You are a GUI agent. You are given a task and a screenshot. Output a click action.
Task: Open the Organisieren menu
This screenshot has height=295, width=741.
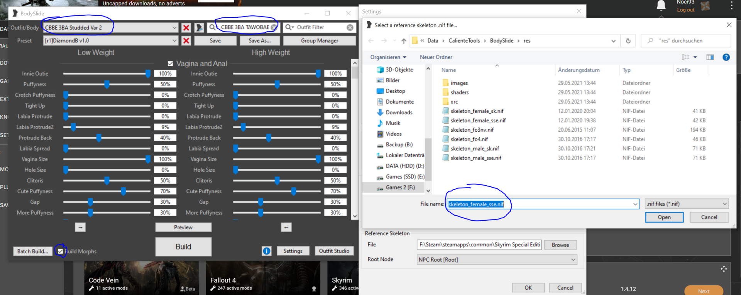click(x=388, y=57)
